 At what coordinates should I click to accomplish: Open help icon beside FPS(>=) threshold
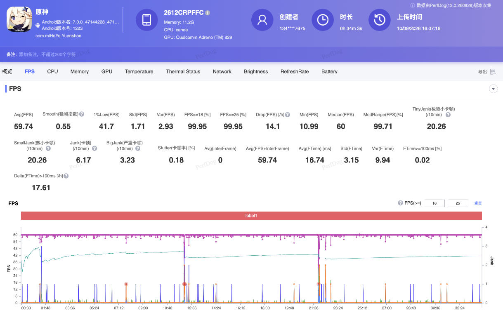(400, 203)
